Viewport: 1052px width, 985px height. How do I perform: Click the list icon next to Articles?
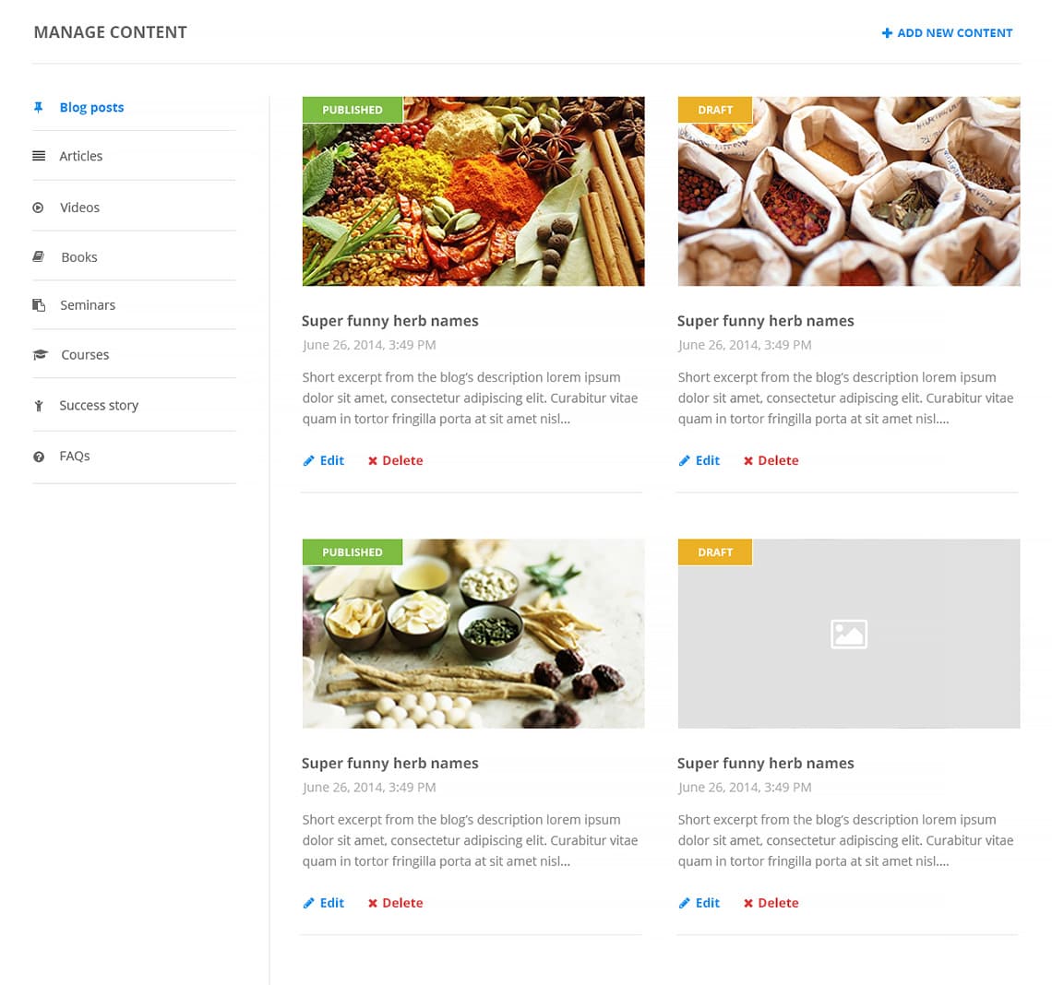pyautogui.click(x=39, y=155)
